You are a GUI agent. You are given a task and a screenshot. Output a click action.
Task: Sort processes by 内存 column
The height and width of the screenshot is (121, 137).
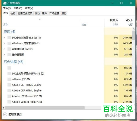[126, 23]
